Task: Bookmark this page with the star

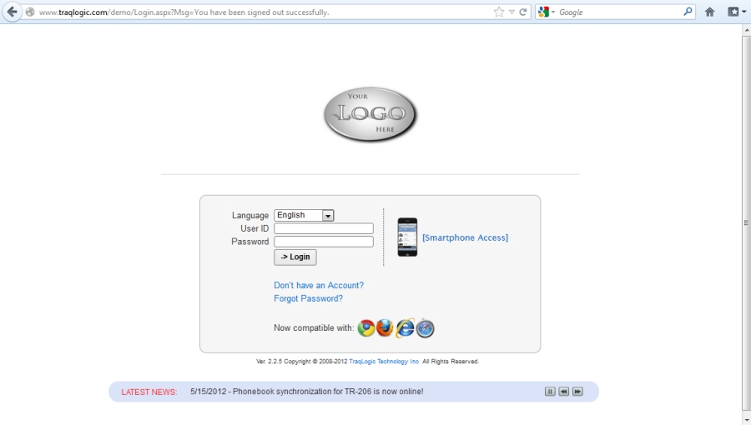Action: tap(499, 12)
